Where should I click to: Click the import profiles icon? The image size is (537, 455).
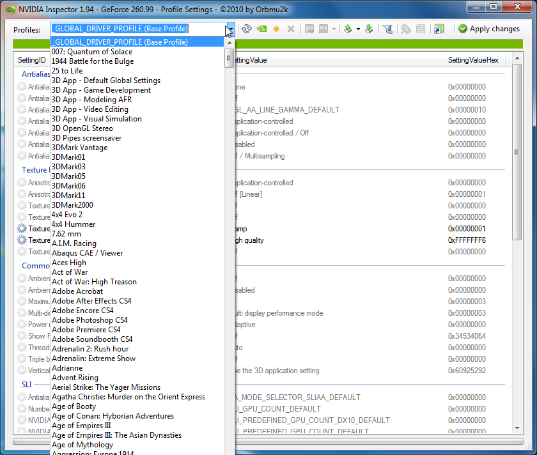click(369, 29)
